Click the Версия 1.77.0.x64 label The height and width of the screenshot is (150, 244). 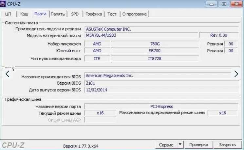81,146
